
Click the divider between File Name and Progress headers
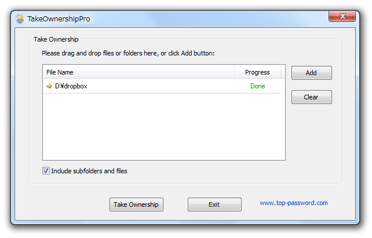[x=234, y=72]
